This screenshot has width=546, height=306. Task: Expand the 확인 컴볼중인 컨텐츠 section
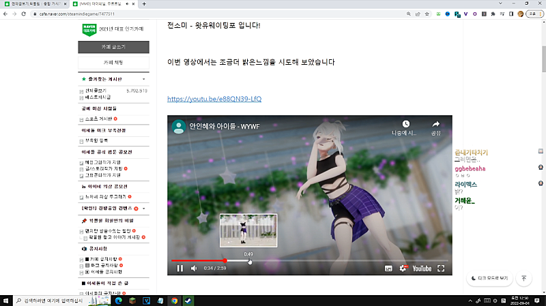coord(143,208)
